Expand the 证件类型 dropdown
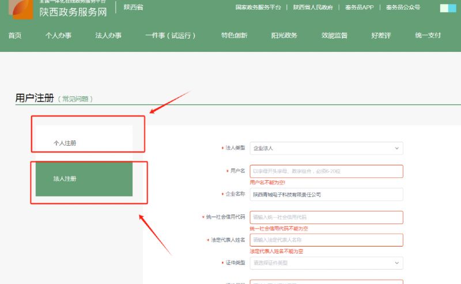The height and width of the screenshot is (284, 461). (x=326, y=263)
